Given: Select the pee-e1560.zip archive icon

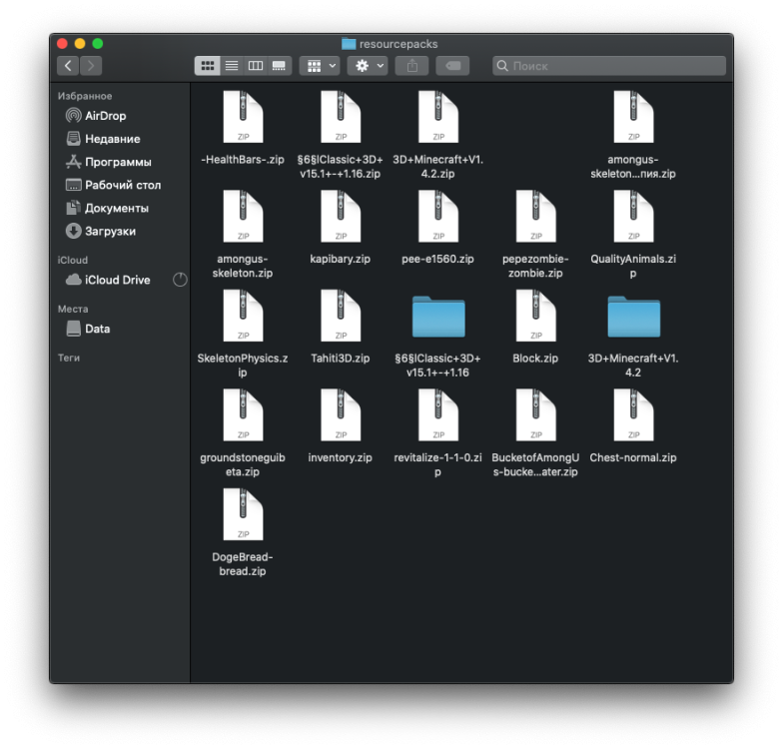Looking at the screenshot, I should (437, 216).
